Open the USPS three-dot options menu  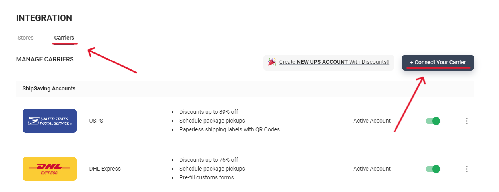click(x=467, y=121)
